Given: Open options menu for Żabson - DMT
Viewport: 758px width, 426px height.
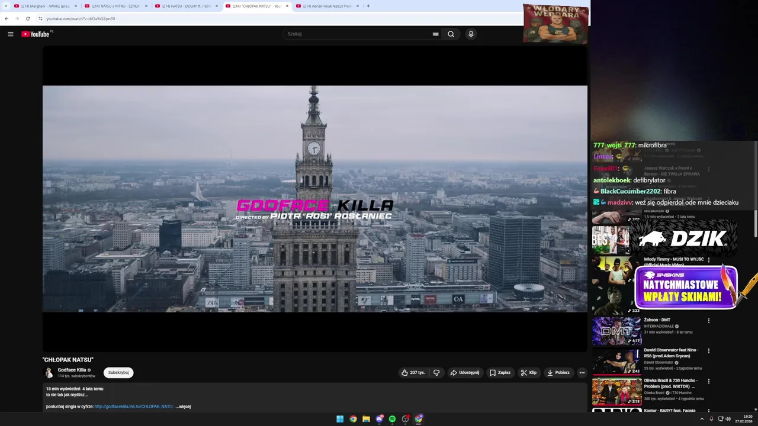Looking at the screenshot, I should (709, 321).
